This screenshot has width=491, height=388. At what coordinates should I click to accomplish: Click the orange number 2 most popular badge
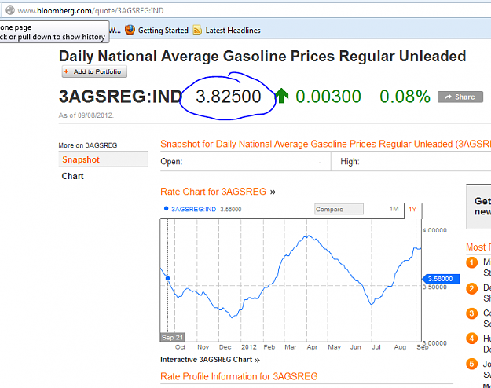(x=471, y=288)
